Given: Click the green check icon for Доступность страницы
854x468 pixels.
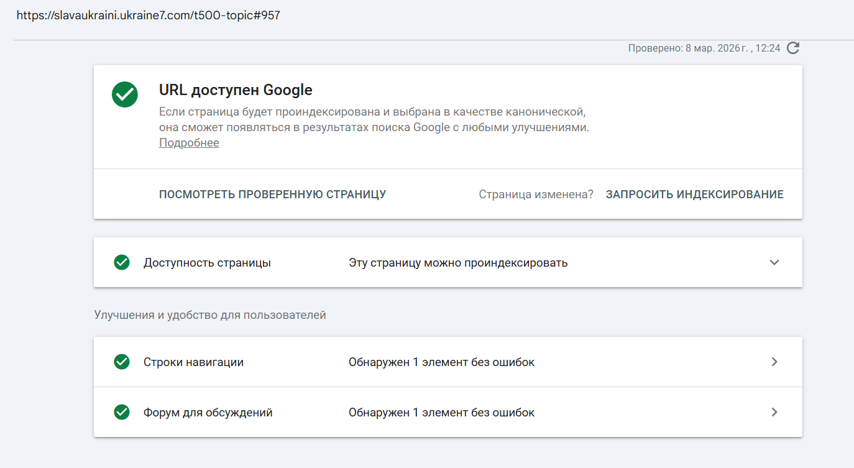Looking at the screenshot, I should tap(122, 262).
